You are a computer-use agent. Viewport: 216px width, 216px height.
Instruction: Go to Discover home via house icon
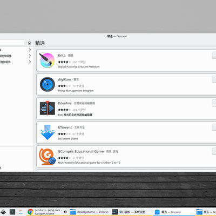click(x=29, y=43)
